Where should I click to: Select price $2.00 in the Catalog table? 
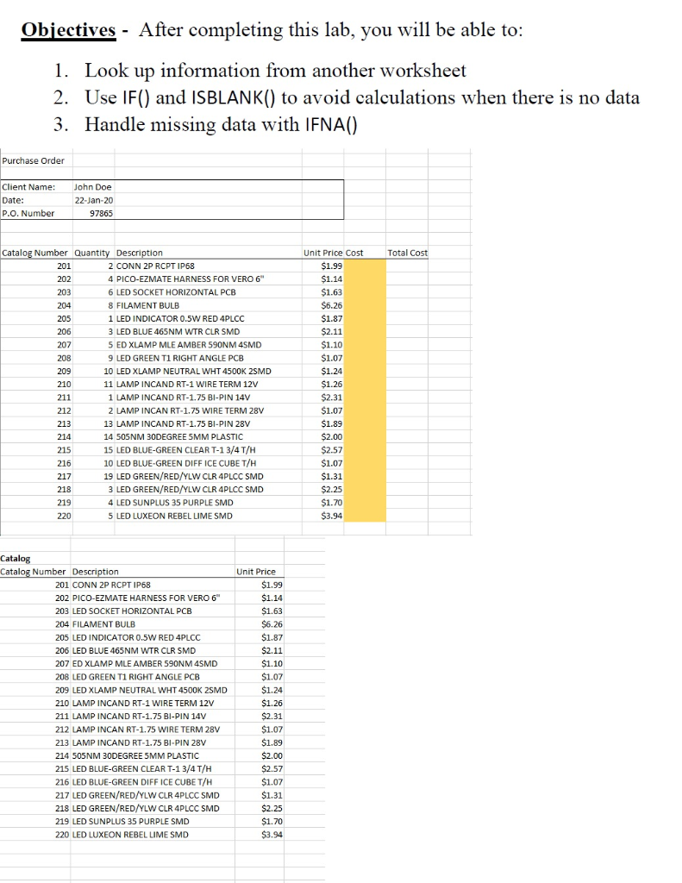click(272, 755)
